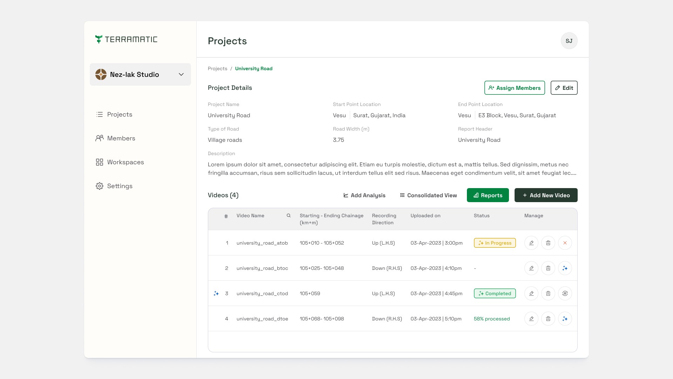Viewport: 673px width, 379px height.
Task: Open Settings from the sidebar
Action: pyautogui.click(x=114, y=186)
